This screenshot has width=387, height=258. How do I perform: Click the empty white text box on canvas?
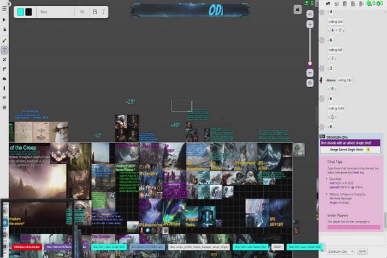[182, 106]
